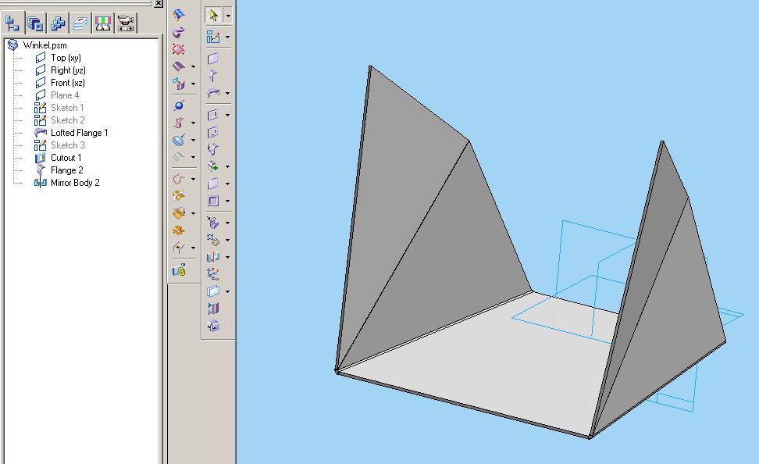Image resolution: width=759 pixels, height=464 pixels.
Task: Switch to the Family of Parts tab
Action: click(58, 23)
